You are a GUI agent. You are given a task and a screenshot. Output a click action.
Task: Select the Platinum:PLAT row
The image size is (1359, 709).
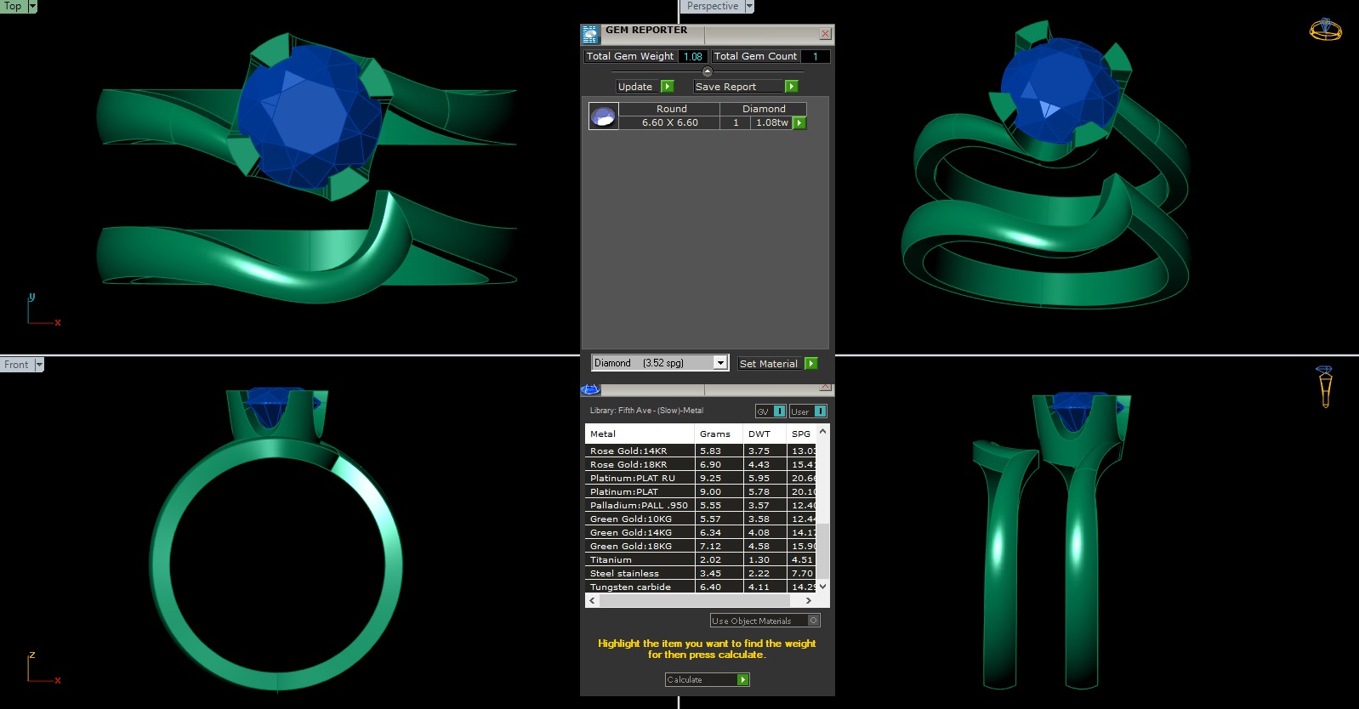pyautogui.click(x=701, y=491)
